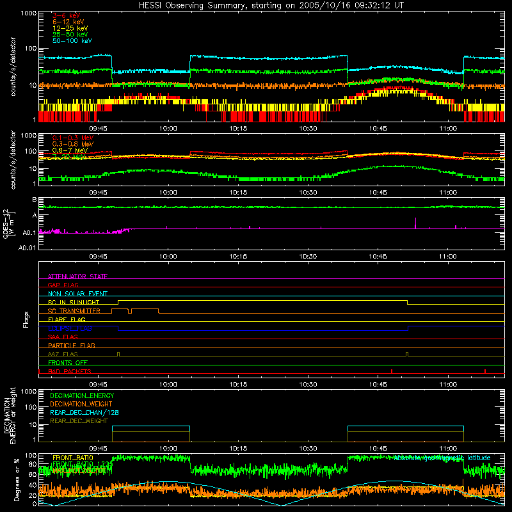Pick the NON_SOLAR_EVENT flag label
Screen dimensions: 512x512
click(77, 294)
